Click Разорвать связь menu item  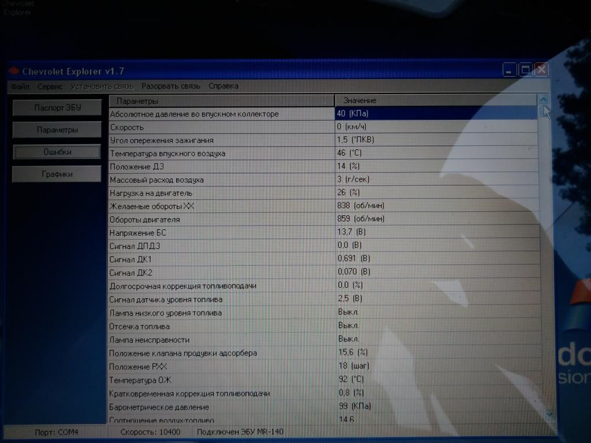coord(171,87)
